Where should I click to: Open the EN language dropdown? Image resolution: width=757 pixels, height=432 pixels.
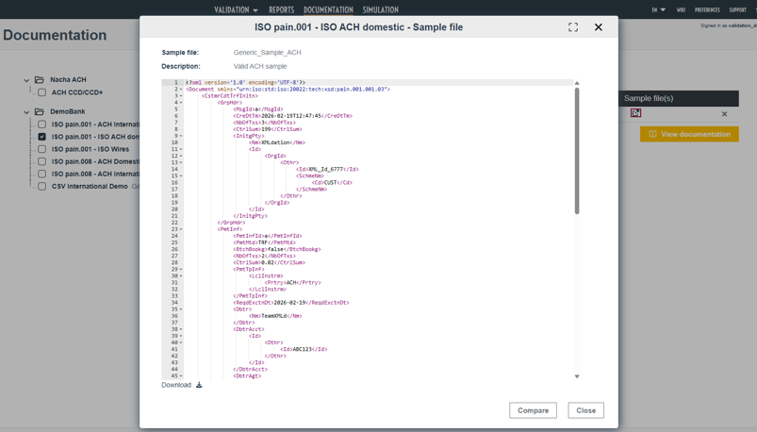coord(658,9)
